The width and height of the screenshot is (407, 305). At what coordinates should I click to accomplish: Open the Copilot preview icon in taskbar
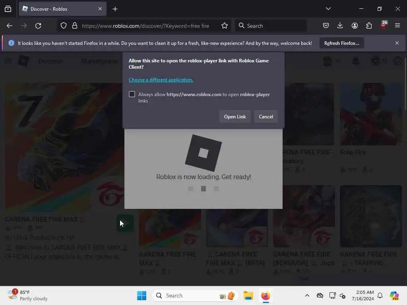[x=394, y=295]
